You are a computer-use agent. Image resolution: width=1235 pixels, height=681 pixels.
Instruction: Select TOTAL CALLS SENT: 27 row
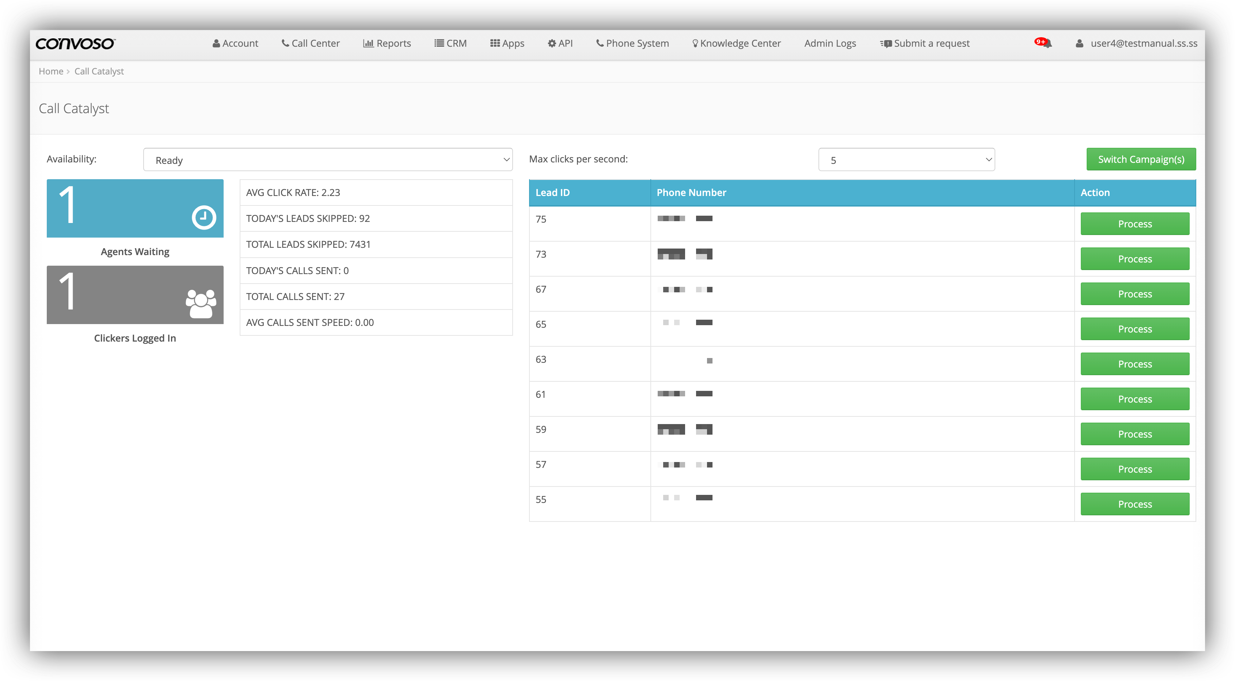(x=376, y=296)
